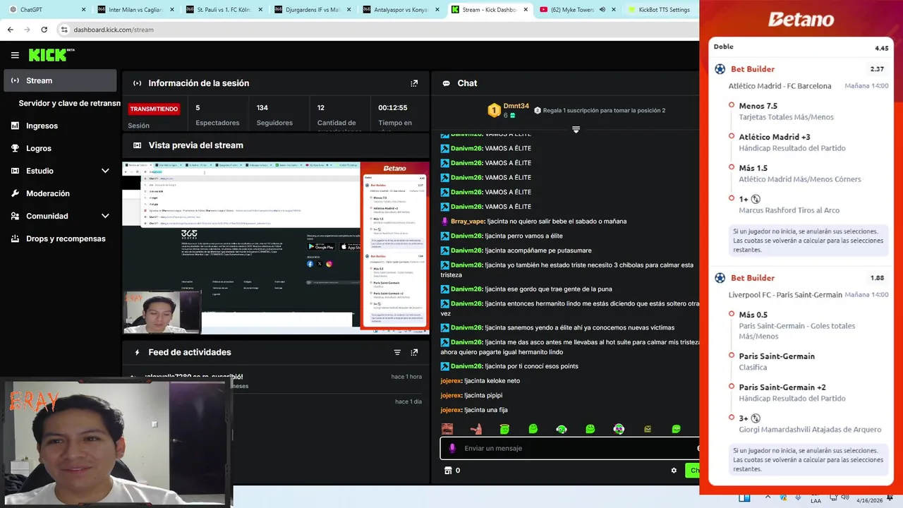Click username Brray_vape in chat

point(467,222)
